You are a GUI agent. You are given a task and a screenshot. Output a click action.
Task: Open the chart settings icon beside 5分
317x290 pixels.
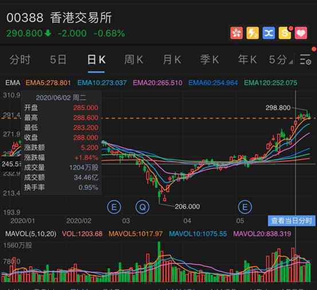(x=306, y=60)
